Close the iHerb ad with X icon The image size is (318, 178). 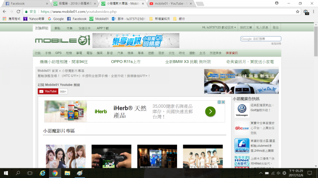[x=223, y=102]
